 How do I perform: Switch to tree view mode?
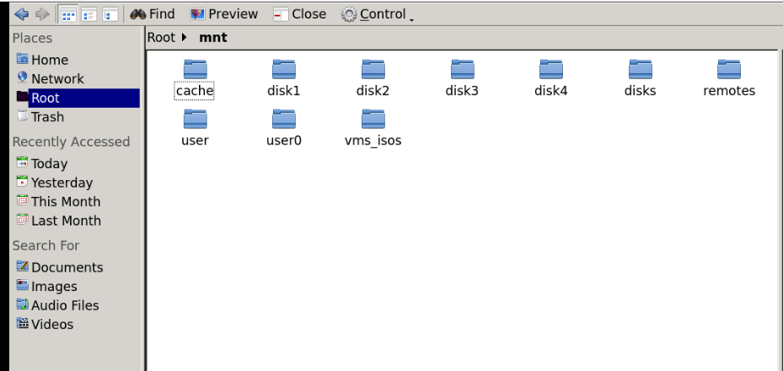110,14
